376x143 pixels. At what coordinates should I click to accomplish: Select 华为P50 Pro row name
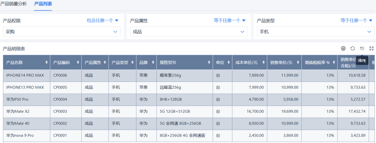pyautogui.click(x=17, y=99)
